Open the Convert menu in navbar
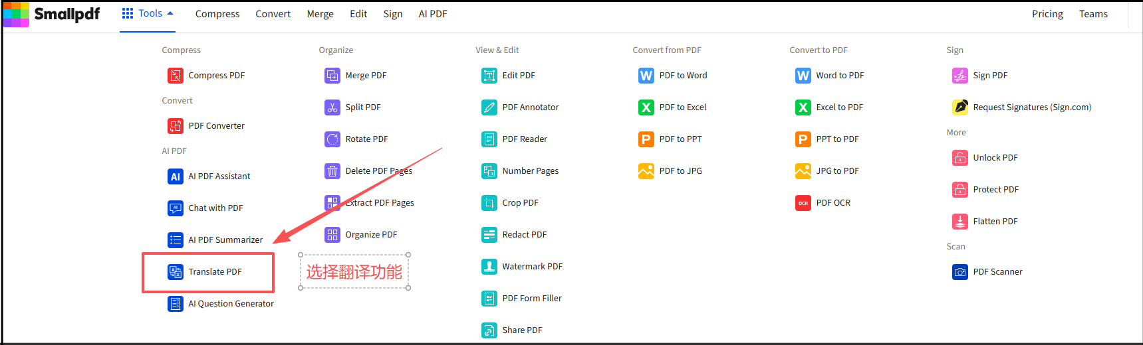1143x345 pixels. 273,14
